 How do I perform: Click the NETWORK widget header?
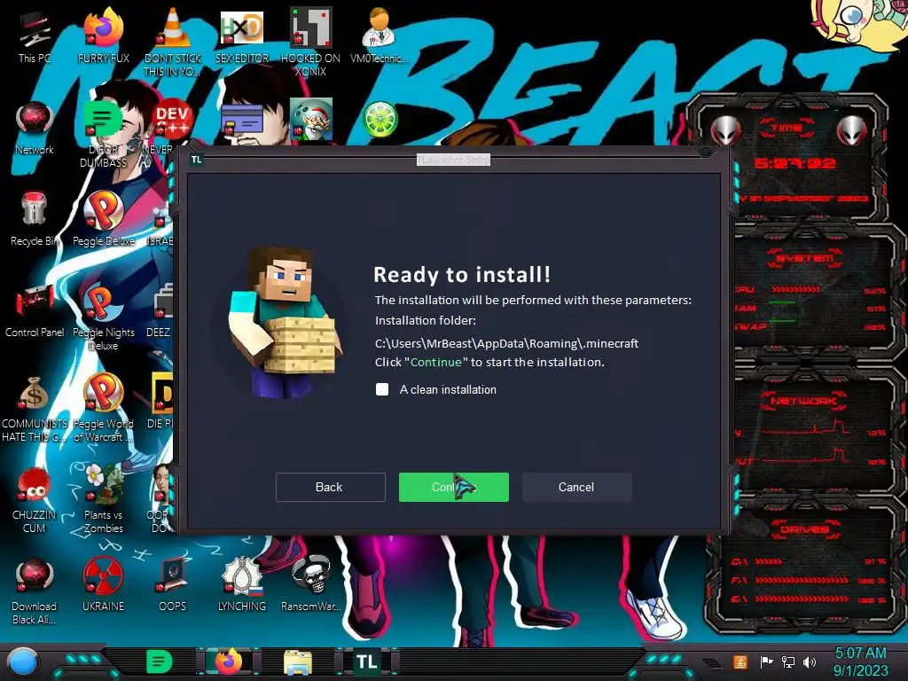pyautogui.click(x=804, y=401)
